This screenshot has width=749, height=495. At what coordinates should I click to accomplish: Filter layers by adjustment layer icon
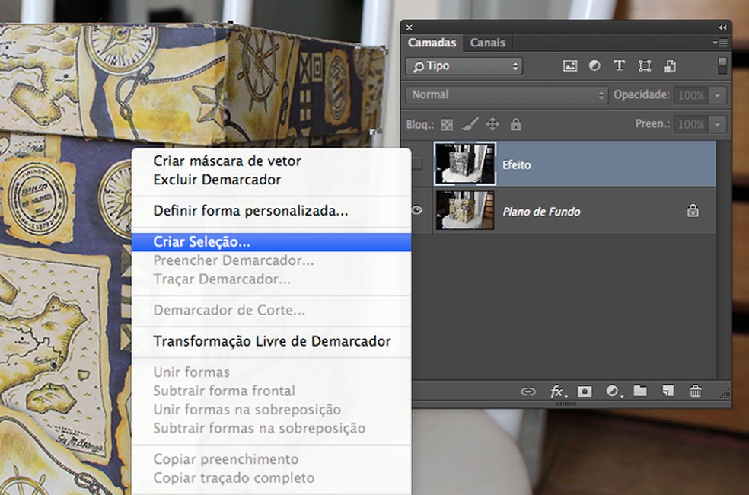pyautogui.click(x=594, y=65)
